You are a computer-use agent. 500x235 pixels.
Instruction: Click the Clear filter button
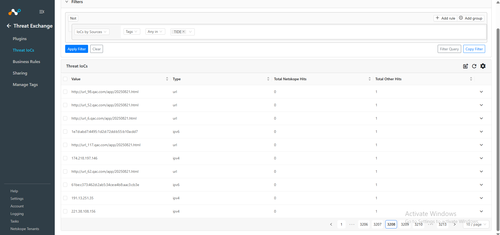(96, 49)
